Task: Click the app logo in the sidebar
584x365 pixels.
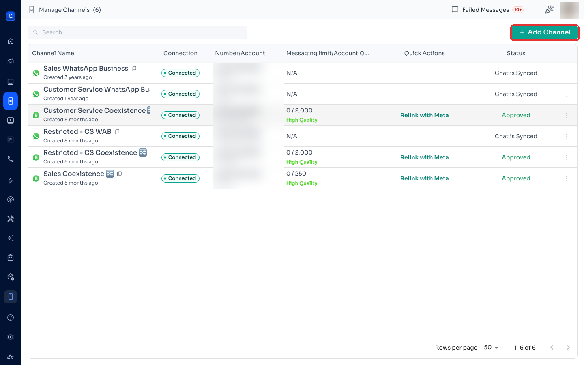Action: [11, 16]
